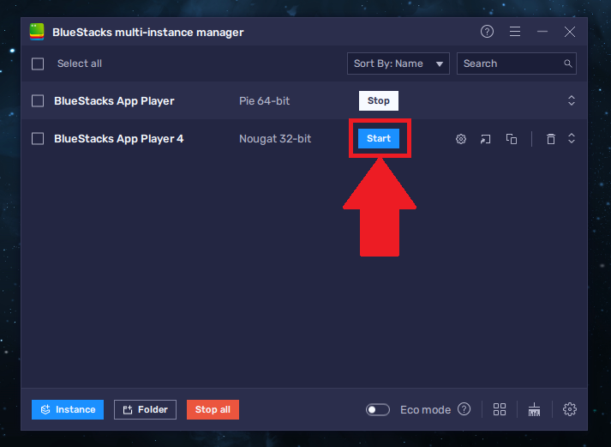Select the BlueStacks App Player 4 name

click(x=119, y=139)
